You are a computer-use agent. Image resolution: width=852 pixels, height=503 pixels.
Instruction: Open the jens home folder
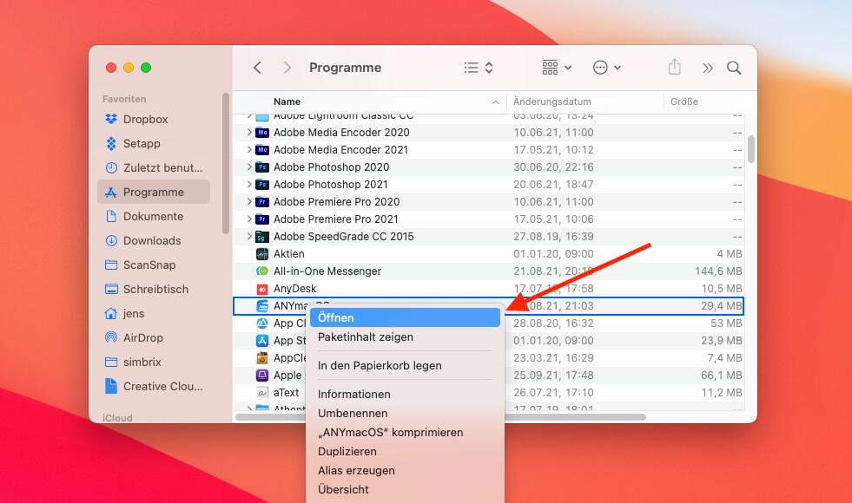[154, 314]
